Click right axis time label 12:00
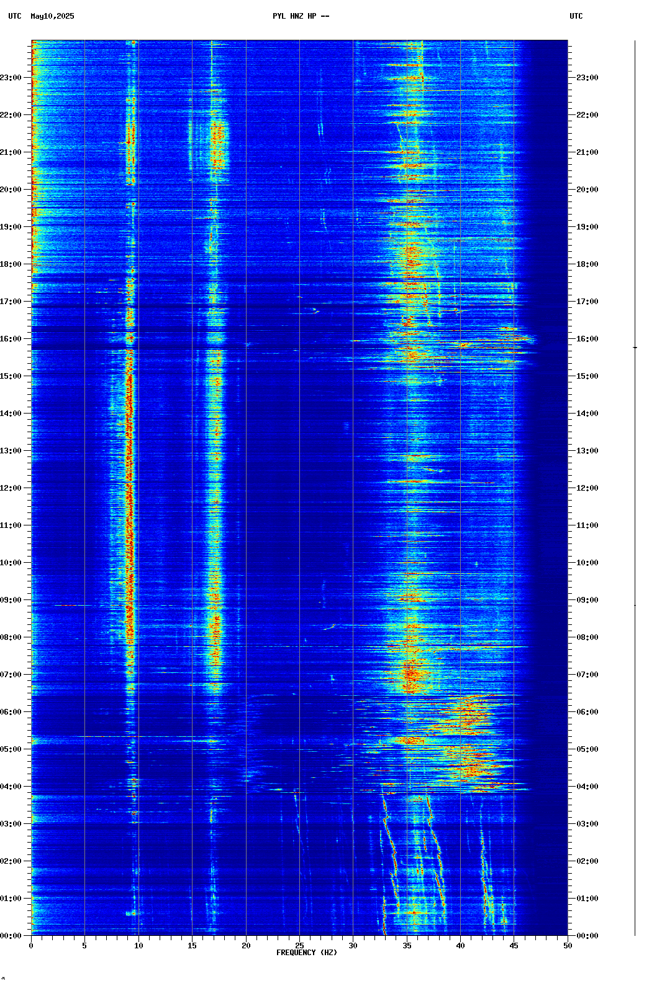662x985 pixels. (x=587, y=488)
